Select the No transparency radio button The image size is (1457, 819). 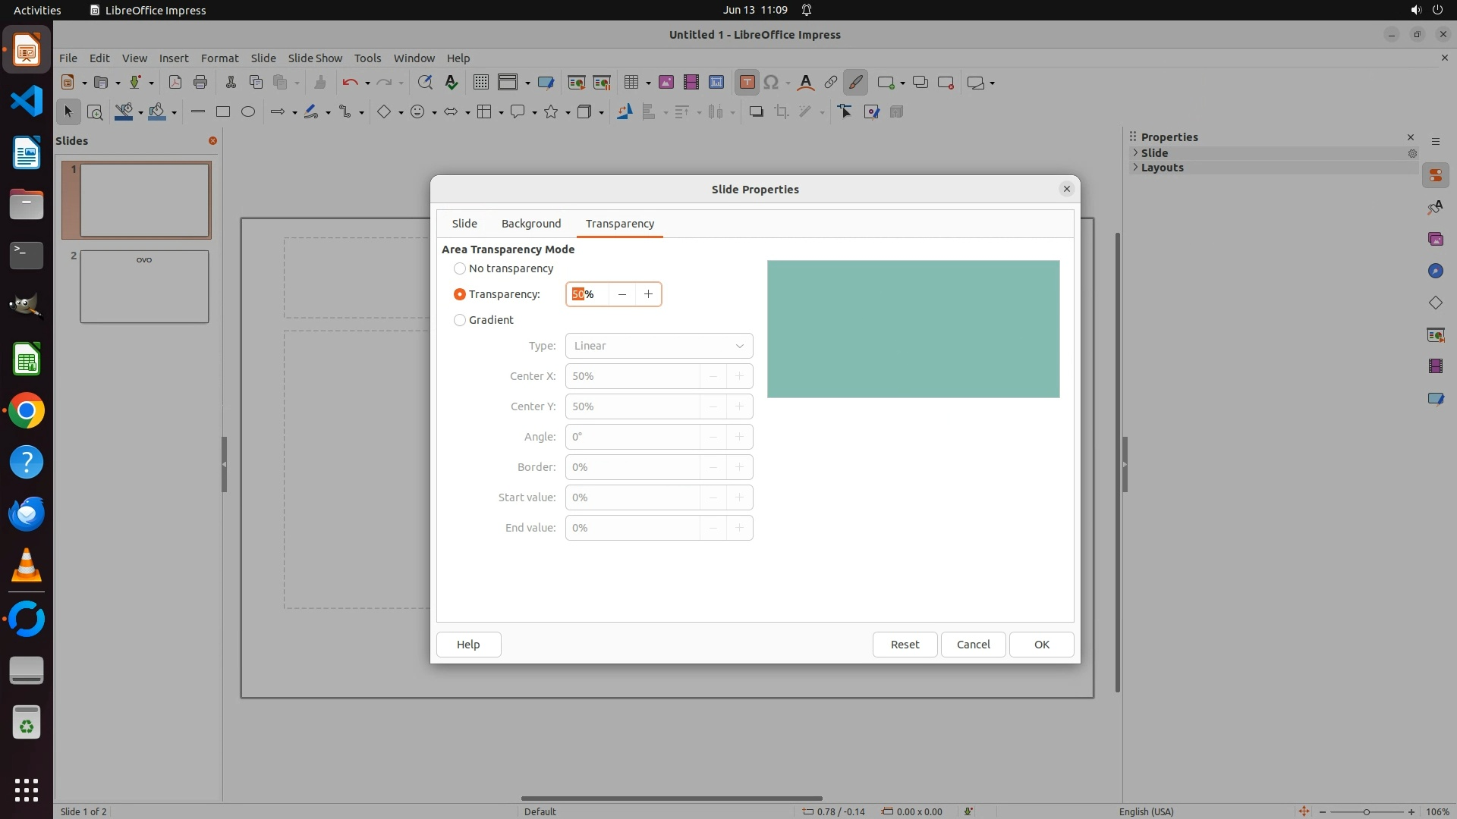pyautogui.click(x=460, y=268)
